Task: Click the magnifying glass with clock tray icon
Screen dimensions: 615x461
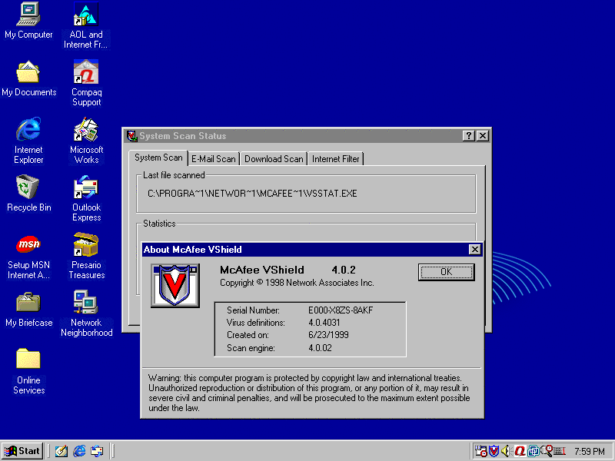Action: pos(547,451)
